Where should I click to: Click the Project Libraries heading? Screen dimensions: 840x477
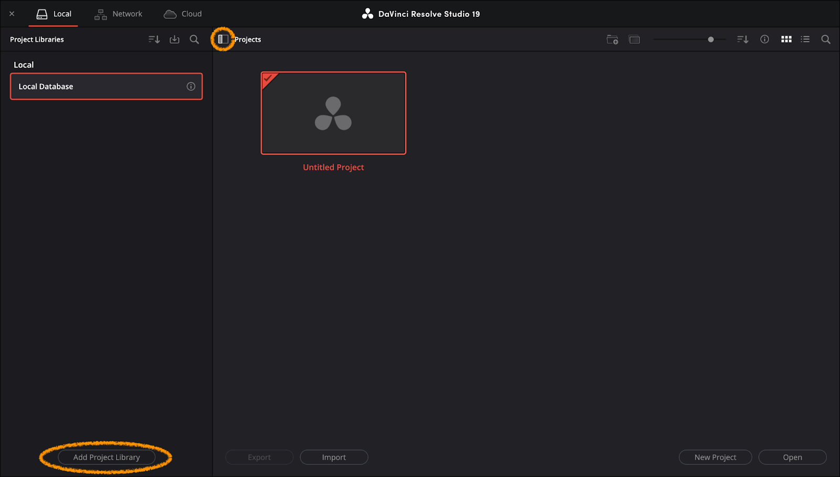click(37, 39)
